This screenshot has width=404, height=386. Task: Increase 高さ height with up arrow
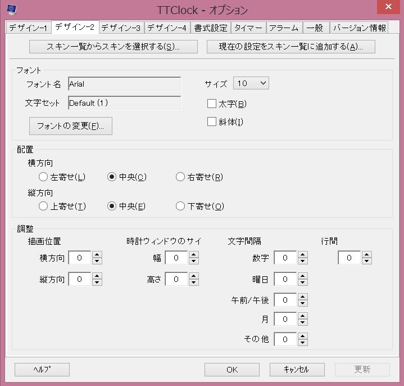point(193,276)
